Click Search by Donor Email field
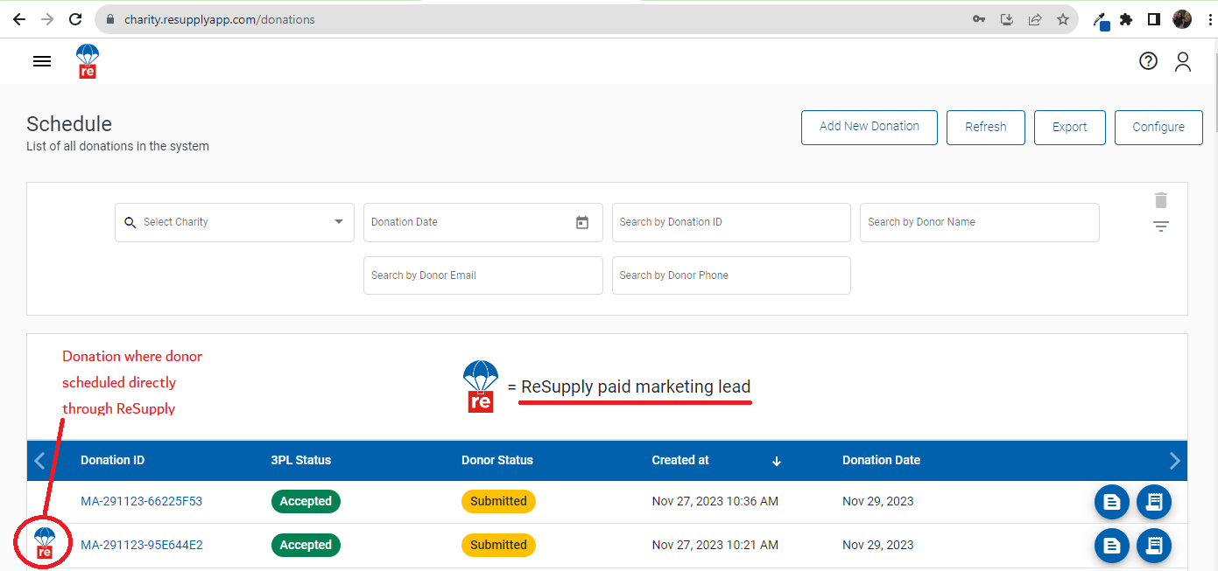The width and height of the screenshot is (1218, 571). pos(483,275)
